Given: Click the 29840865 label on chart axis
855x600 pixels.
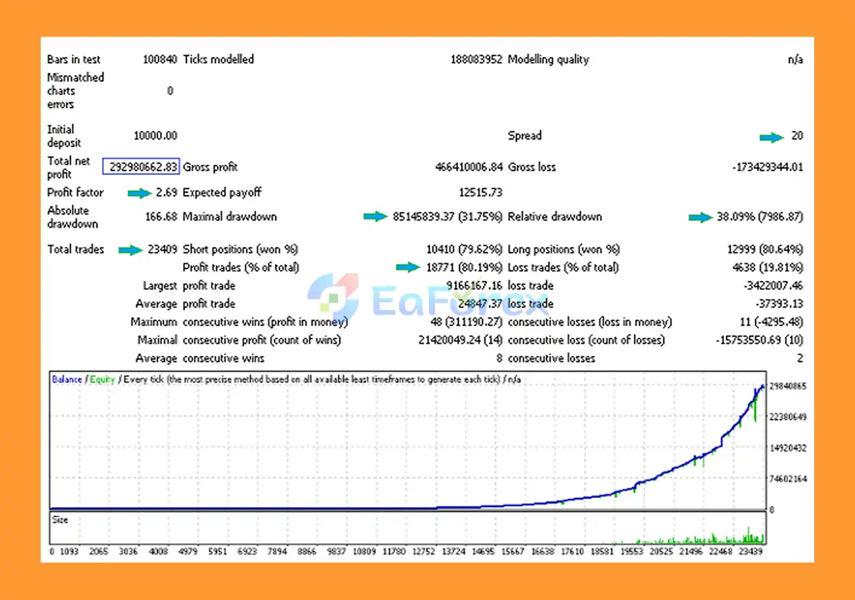Looking at the screenshot, I should pyautogui.click(x=788, y=386).
